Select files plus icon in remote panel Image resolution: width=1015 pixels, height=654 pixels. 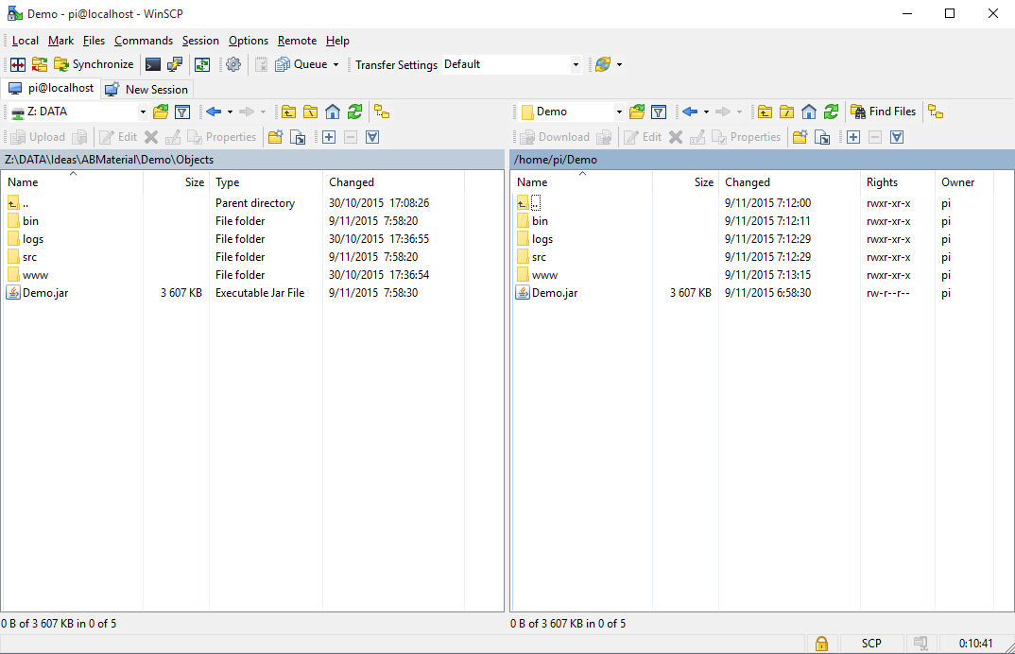click(x=853, y=137)
